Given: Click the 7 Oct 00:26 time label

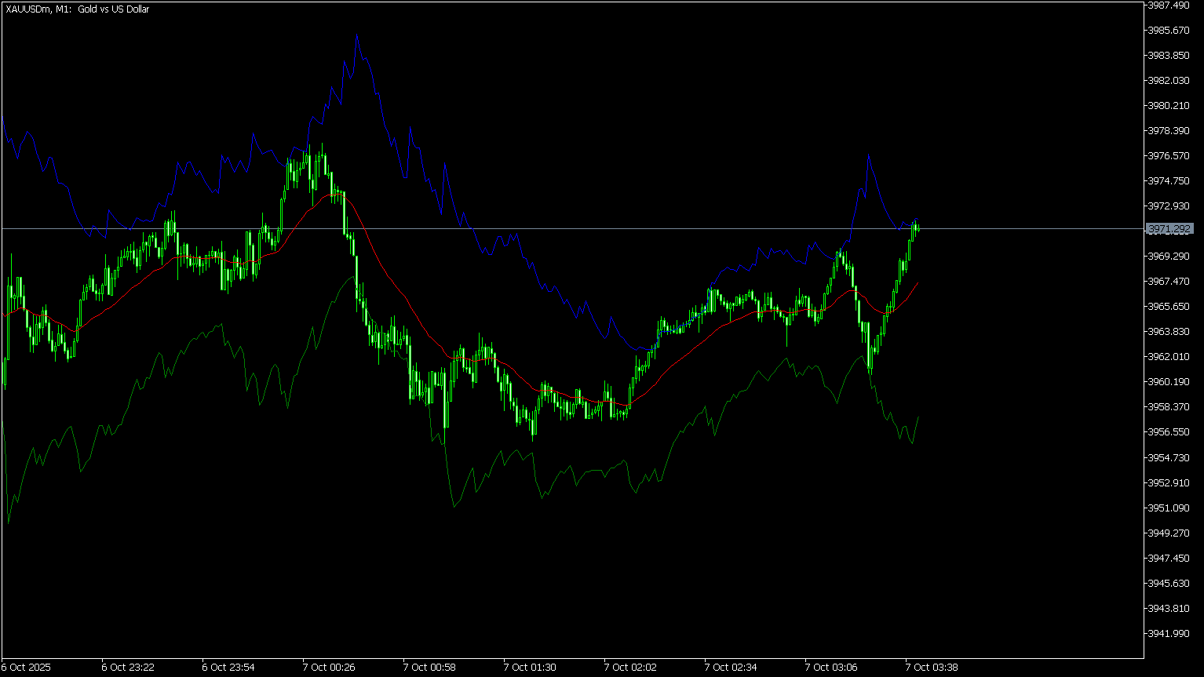Looking at the screenshot, I should (x=328, y=668).
